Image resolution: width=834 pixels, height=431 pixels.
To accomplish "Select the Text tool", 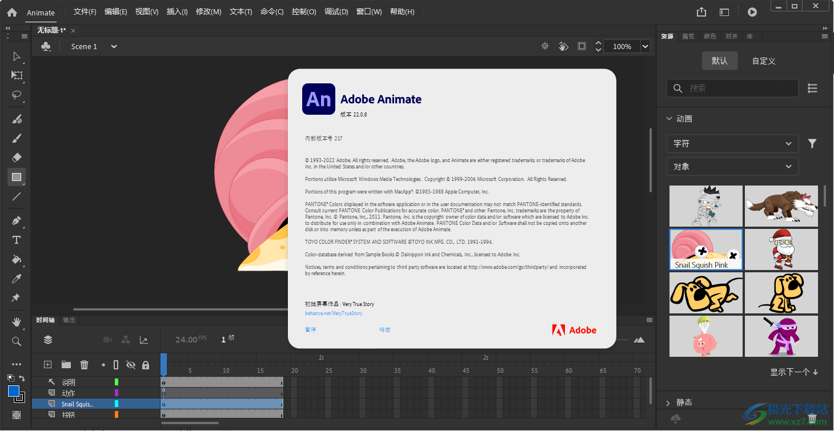I will 17,240.
